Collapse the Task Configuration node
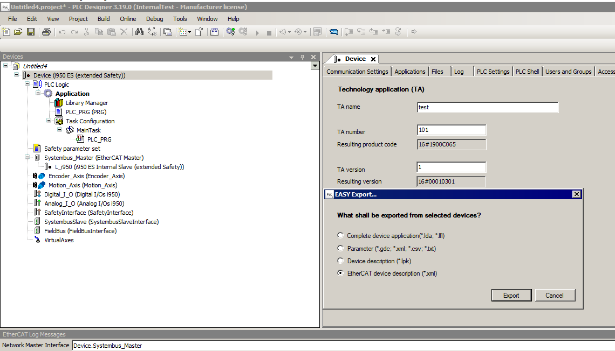Screen dimensions: 615x351 49,121
